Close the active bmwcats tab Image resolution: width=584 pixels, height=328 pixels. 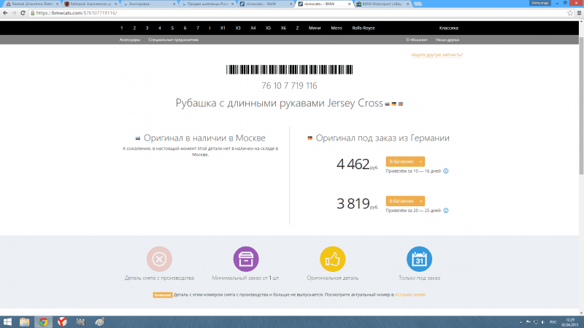coord(350,4)
